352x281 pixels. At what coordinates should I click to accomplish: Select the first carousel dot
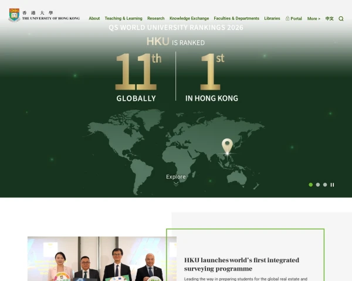pyautogui.click(x=311, y=184)
